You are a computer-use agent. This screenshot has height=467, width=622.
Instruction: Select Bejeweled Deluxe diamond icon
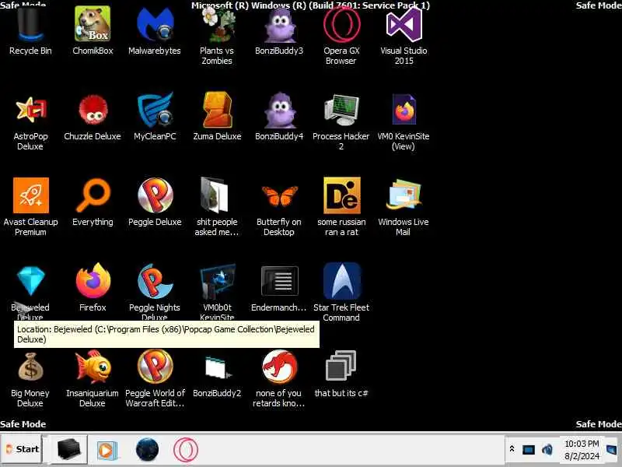[x=30, y=281]
